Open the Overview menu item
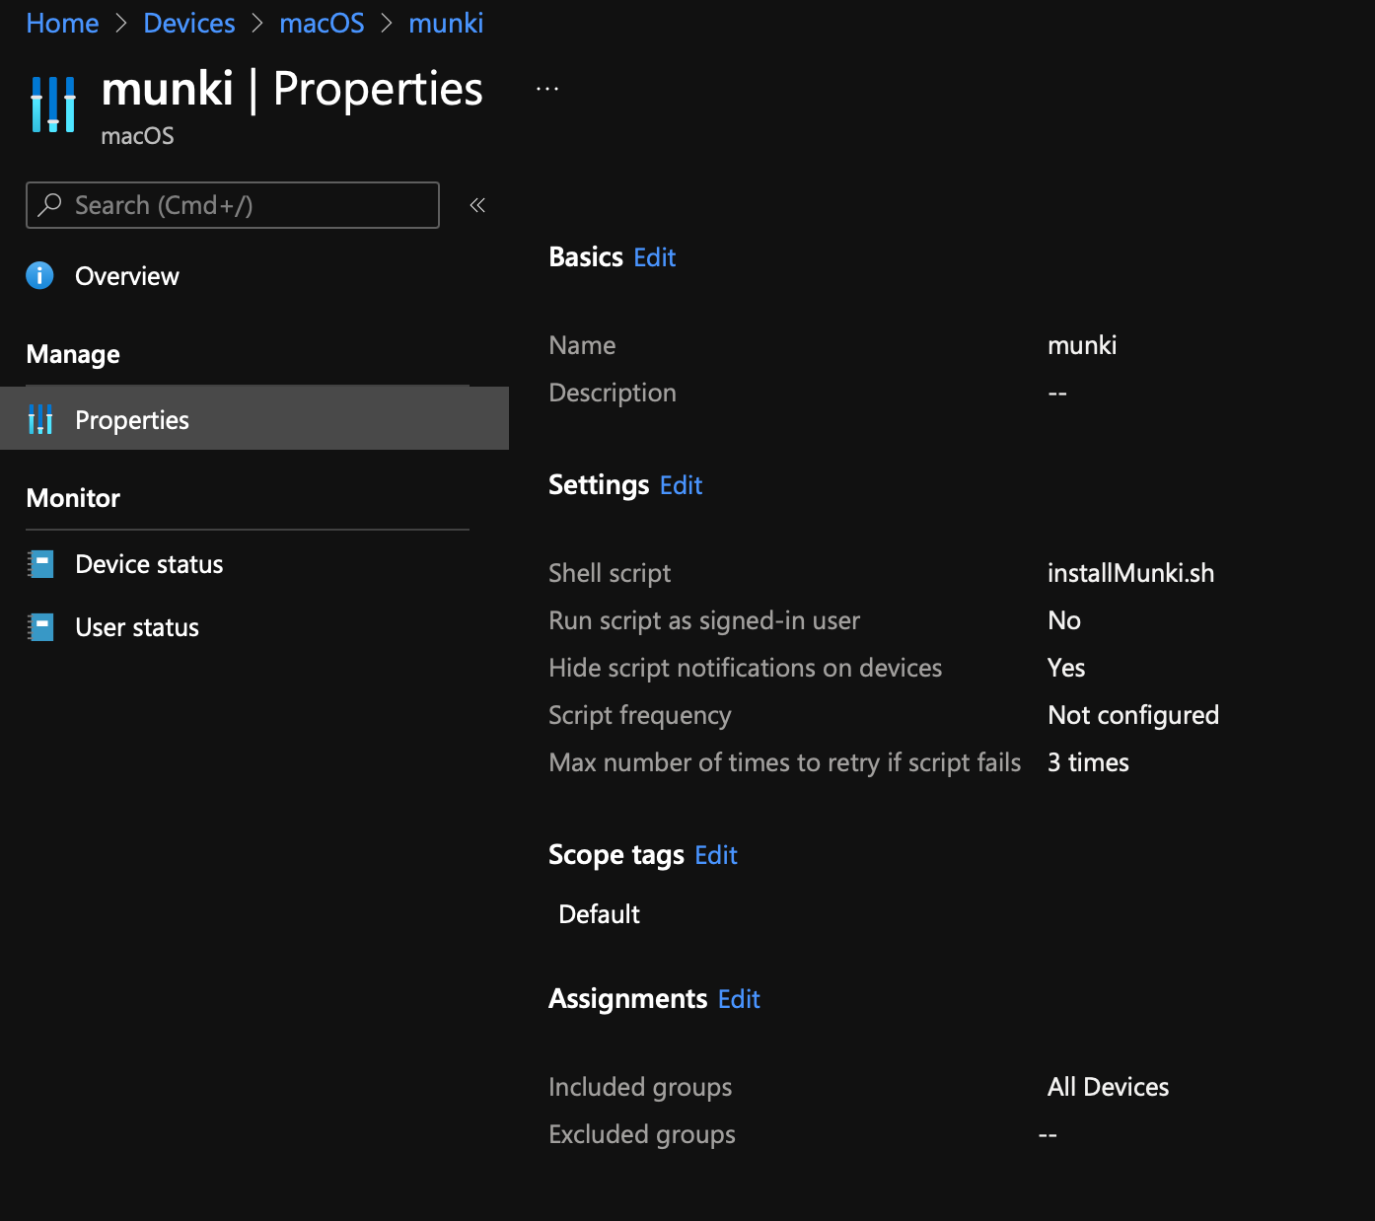1375x1221 pixels. [x=127, y=276]
